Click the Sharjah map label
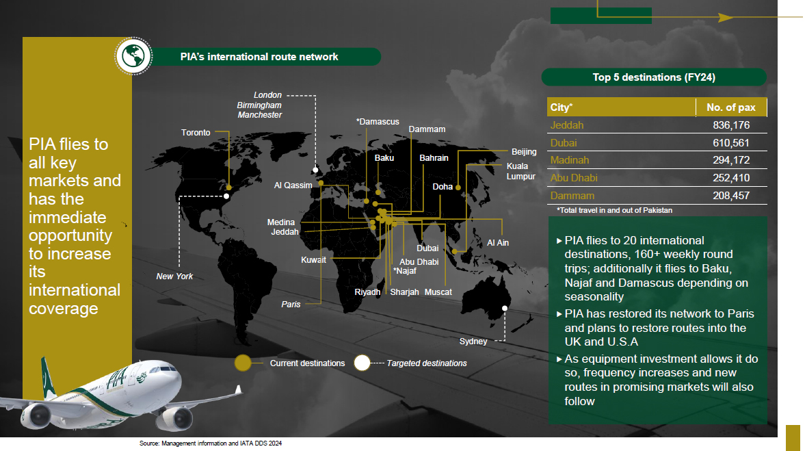This screenshot has height=451, width=805. click(404, 292)
